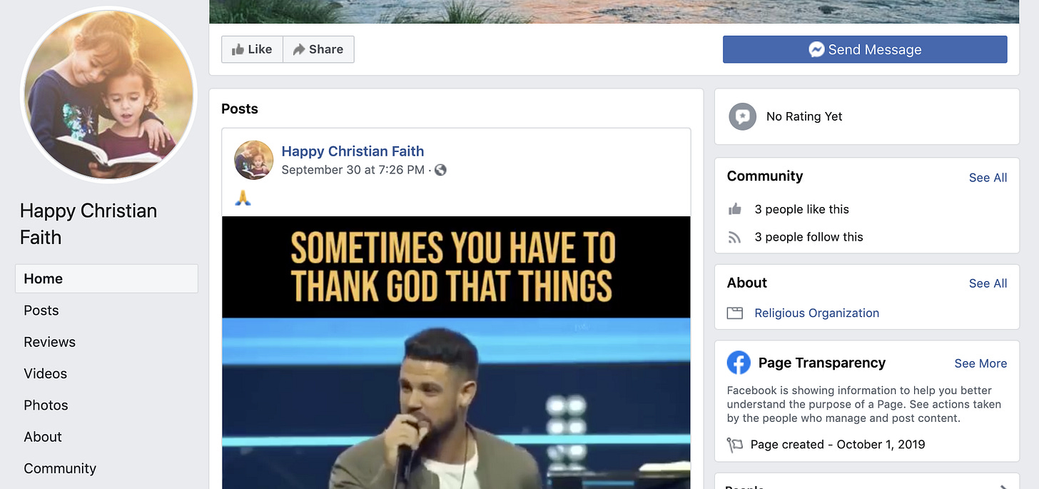This screenshot has width=1039, height=489.
Task: Open See More in Page Transparency
Action: 980,363
